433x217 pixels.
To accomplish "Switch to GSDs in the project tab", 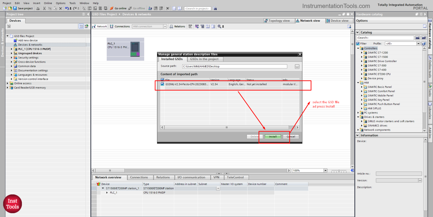I will pyautogui.click(x=204, y=59).
